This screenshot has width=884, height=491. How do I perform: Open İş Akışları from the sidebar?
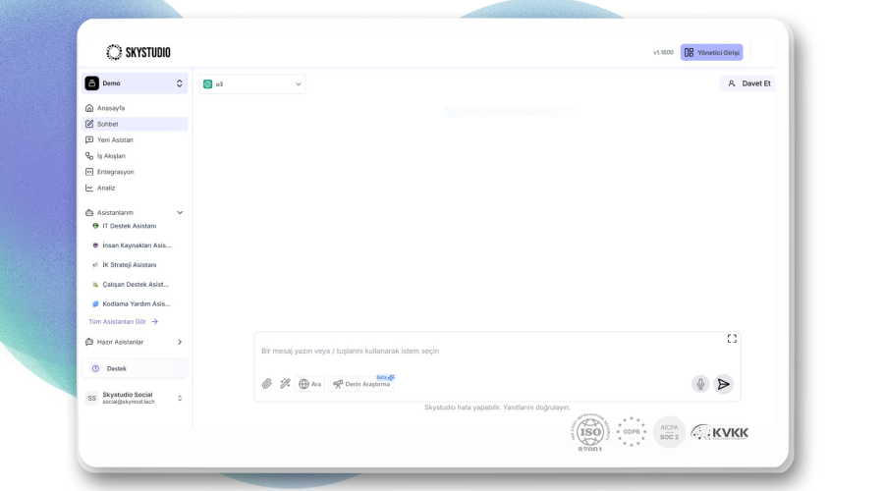(x=111, y=156)
